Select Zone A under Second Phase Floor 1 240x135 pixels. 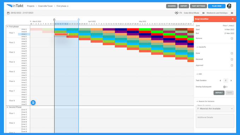[24, 110]
